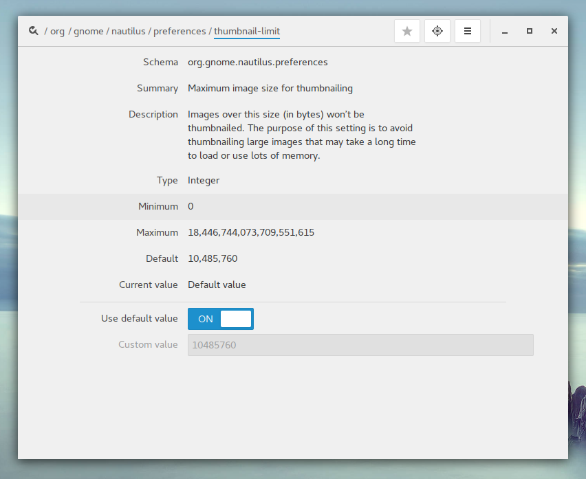Click the 'Use default value' label

[x=140, y=318]
